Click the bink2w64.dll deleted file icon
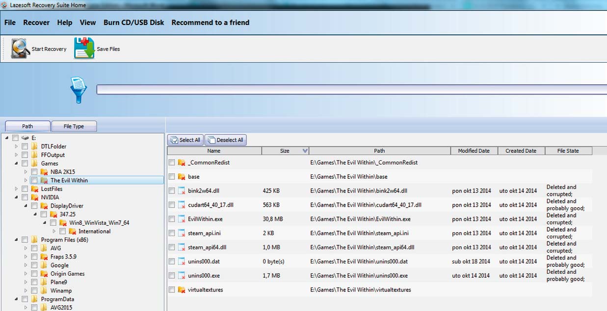The image size is (607, 311). click(182, 191)
